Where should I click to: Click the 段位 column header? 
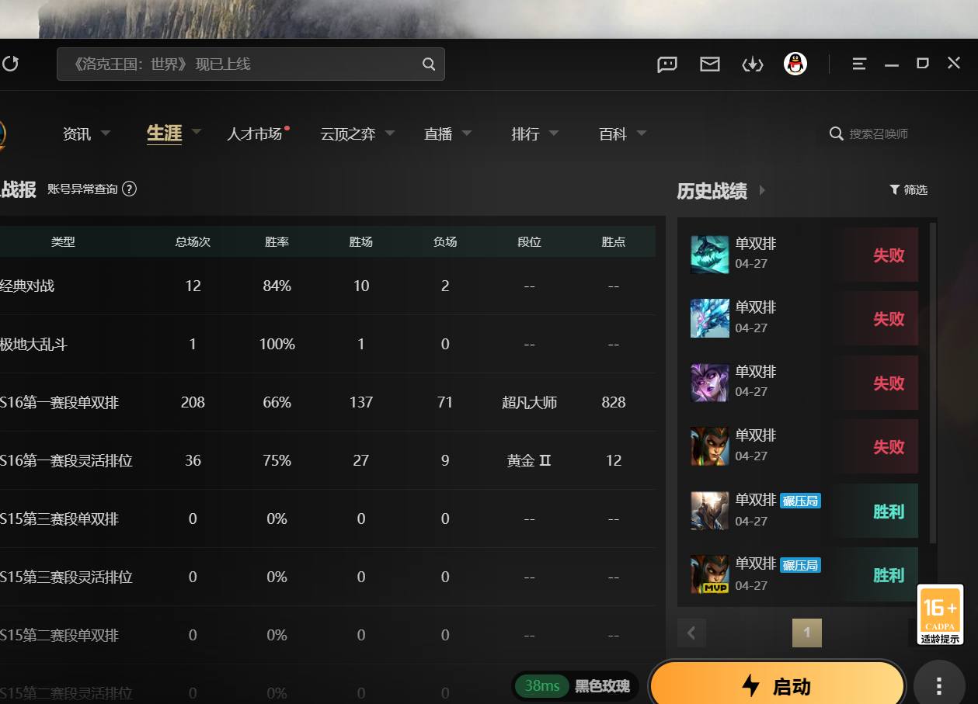pyautogui.click(x=529, y=241)
